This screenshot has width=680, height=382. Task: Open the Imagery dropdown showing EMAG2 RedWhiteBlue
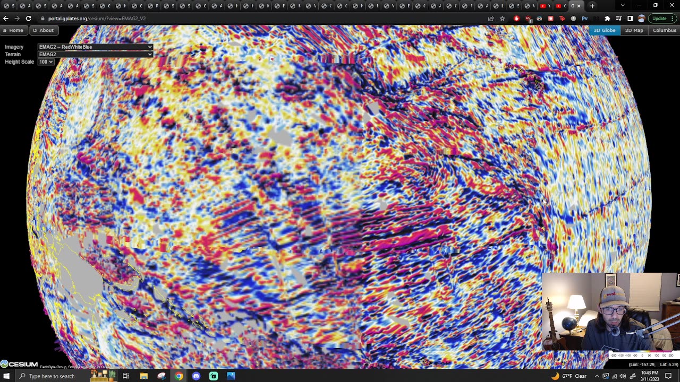(96, 47)
